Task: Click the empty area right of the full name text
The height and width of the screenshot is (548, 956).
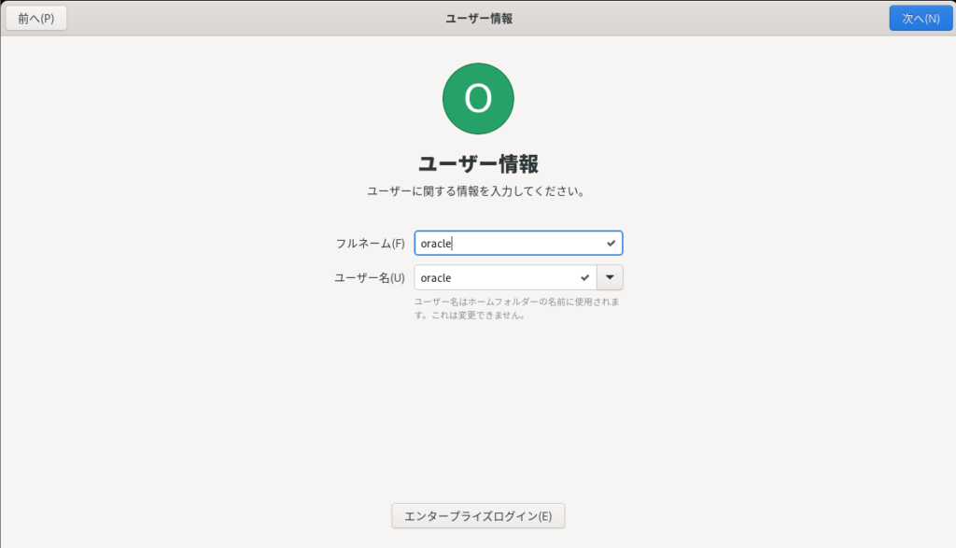Action: [x=532, y=244]
